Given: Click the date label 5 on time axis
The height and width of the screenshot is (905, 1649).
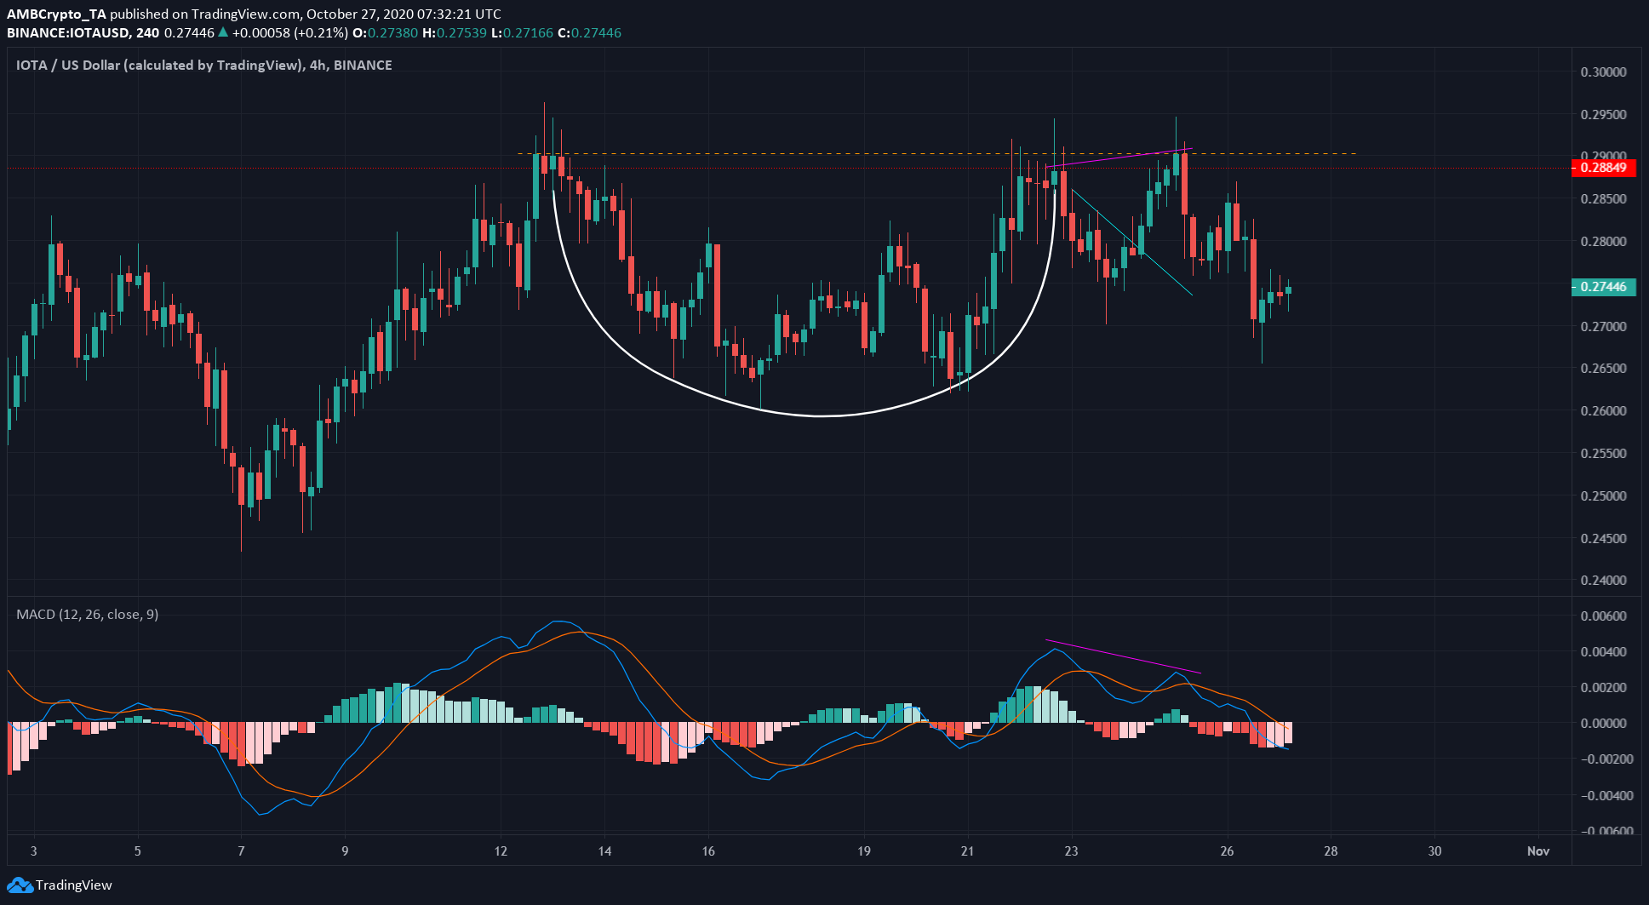Looking at the screenshot, I should (138, 851).
